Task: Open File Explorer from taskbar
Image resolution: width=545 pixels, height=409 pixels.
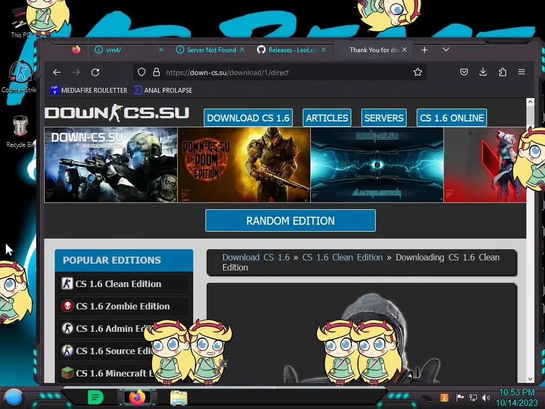Action: click(179, 397)
